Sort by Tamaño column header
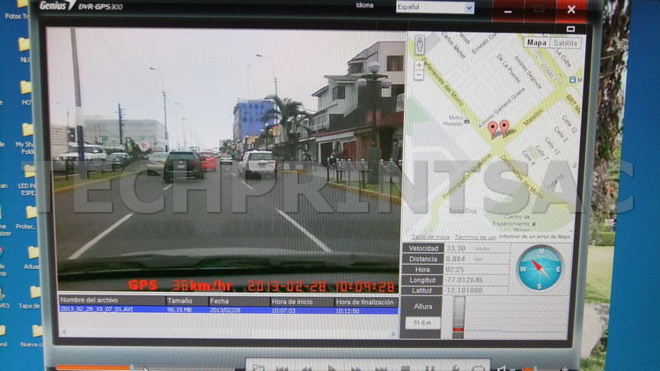 tap(187, 301)
